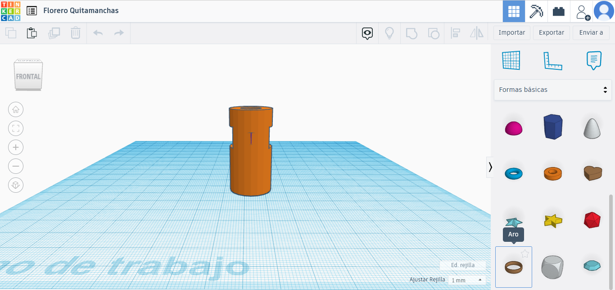Viewport: 615px width, 290px height.
Task: Pick the brown heart shape
Action: click(x=592, y=173)
